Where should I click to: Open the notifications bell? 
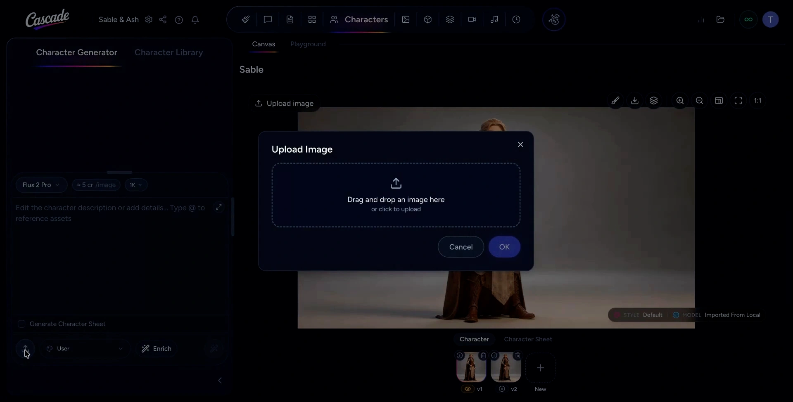(195, 19)
